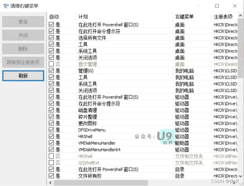The width and height of the screenshot is (244, 186).
Task: Click HKCR\CLSID cell in 管理(G) row
Action: (225, 71)
